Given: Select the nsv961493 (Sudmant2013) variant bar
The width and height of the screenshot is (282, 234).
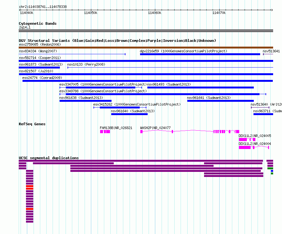Looking at the screenshot, I should (x=201, y=88).
